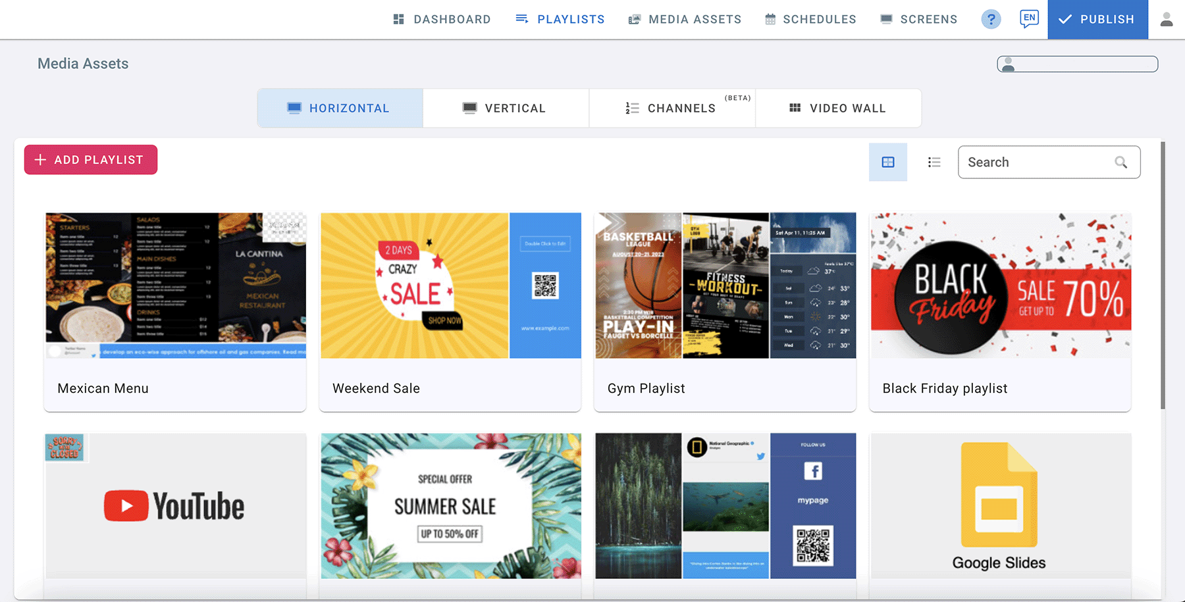
Task: Click the Publish button
Action: (1097, 19)
